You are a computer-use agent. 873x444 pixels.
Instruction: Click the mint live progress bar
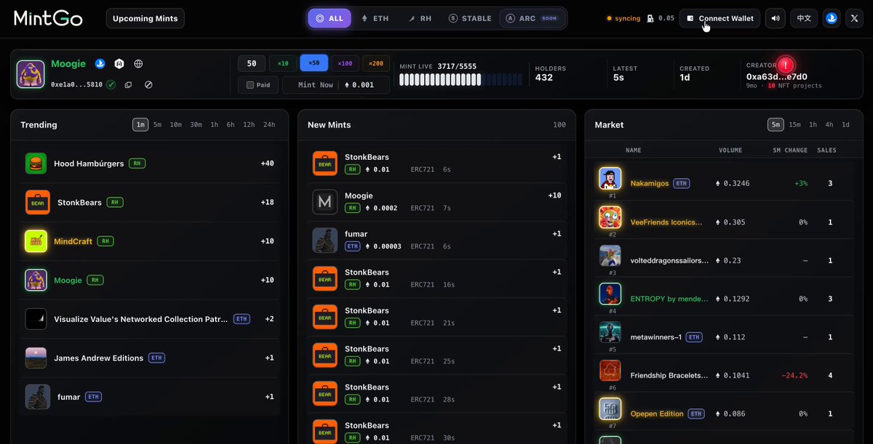click(461, 79)
